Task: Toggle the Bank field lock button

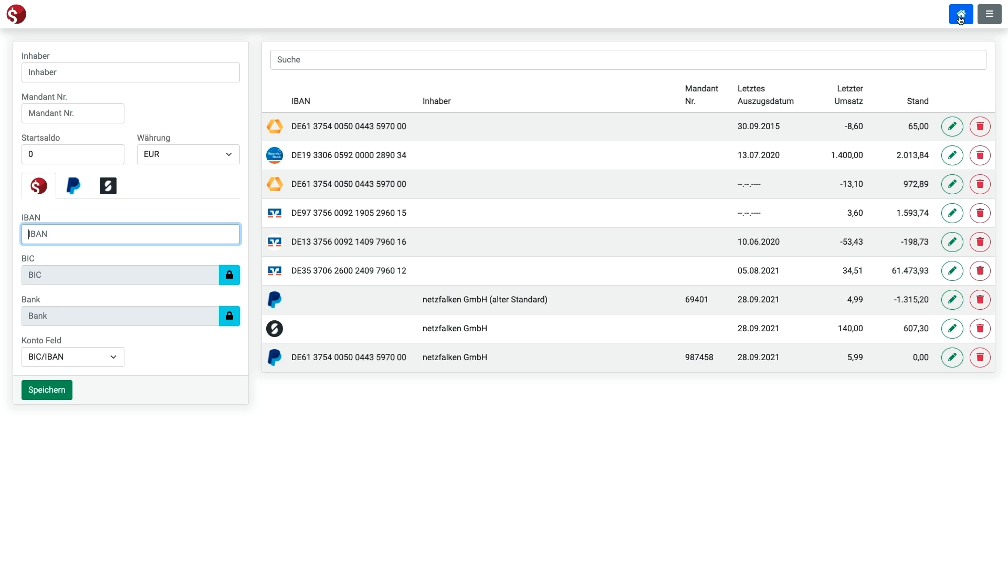Action: pyautogui.click(x=229, y=316)
